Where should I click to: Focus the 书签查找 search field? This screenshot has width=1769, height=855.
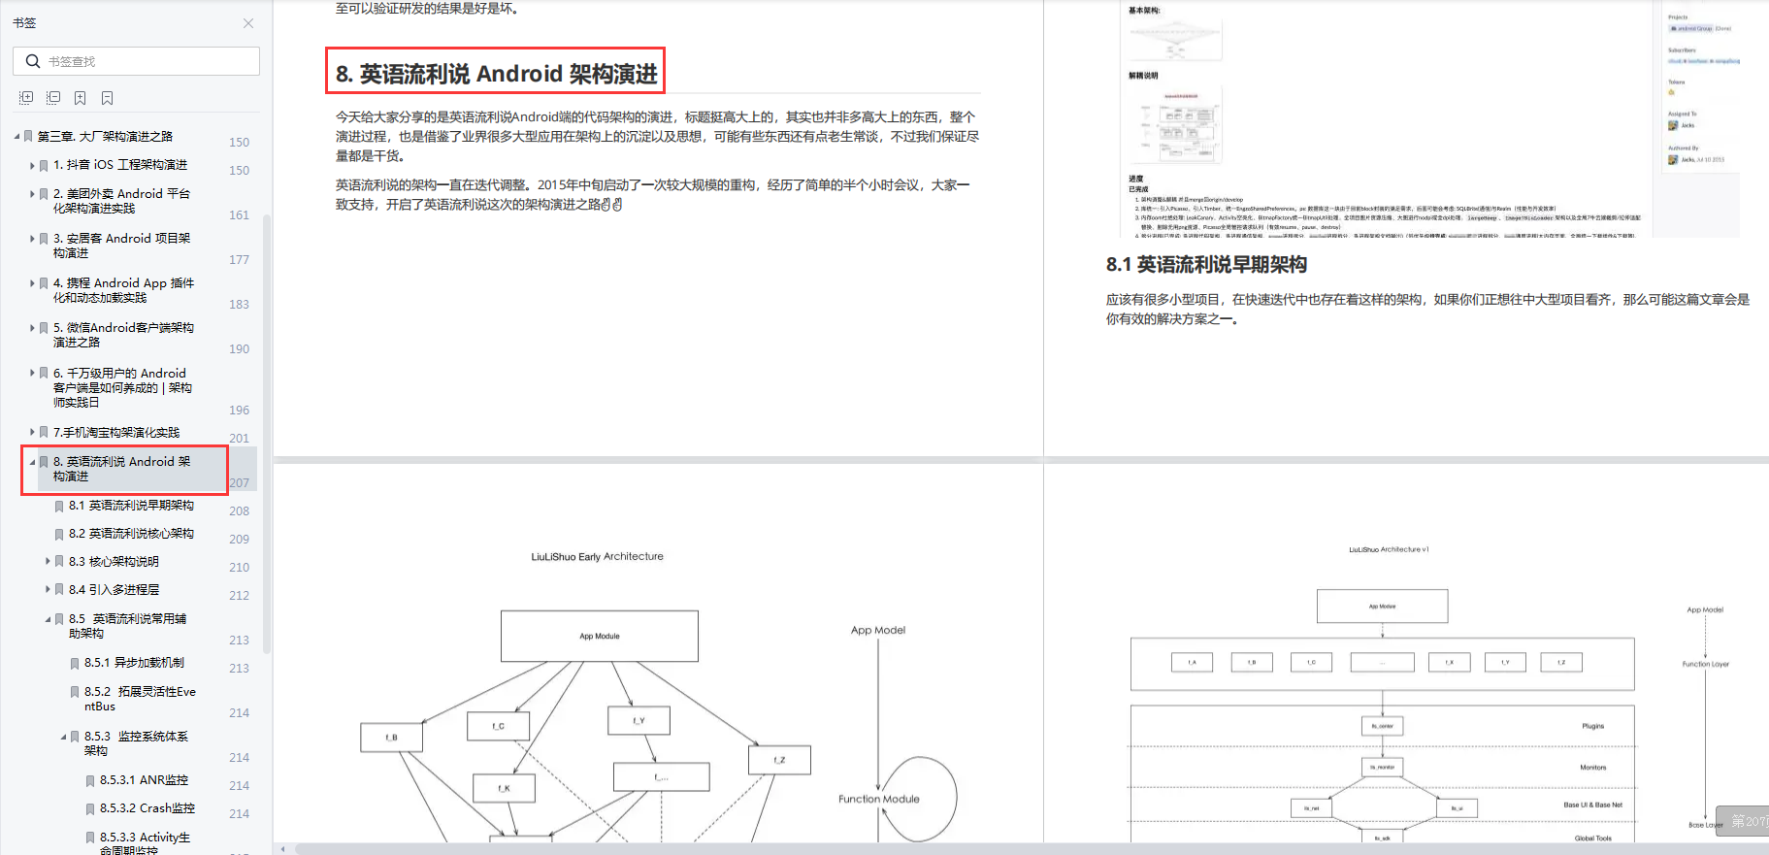tap(136, 61)
